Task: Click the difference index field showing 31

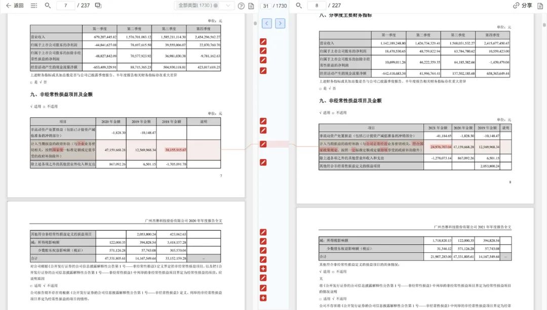Action: click(x=266, y=6)
